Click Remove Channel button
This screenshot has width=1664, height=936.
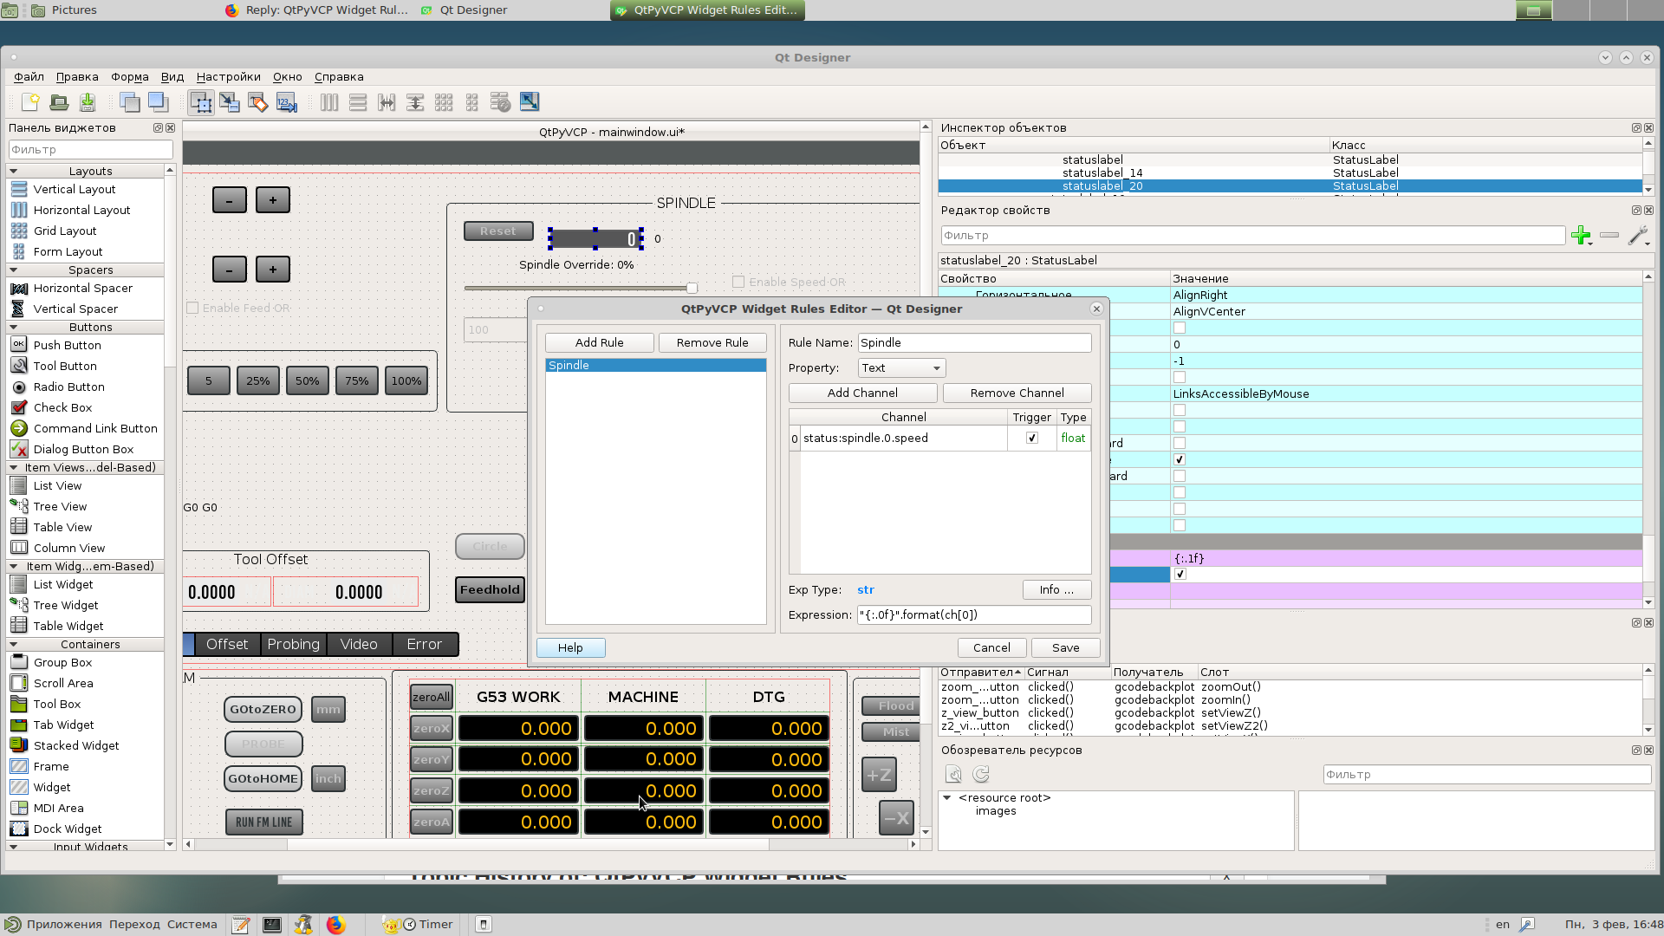pos(1017,393)
